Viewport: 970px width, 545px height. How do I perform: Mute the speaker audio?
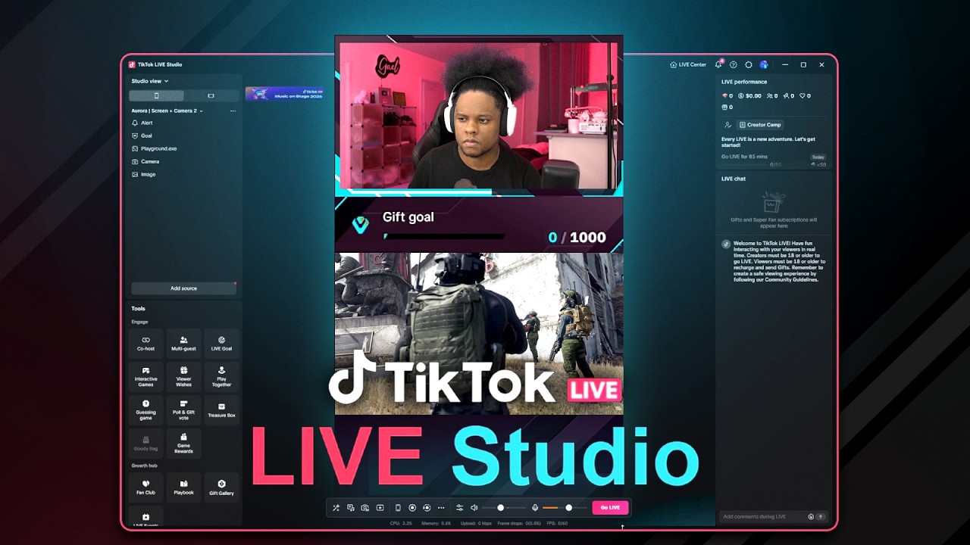pyautogui.click(x=474, y=508)
